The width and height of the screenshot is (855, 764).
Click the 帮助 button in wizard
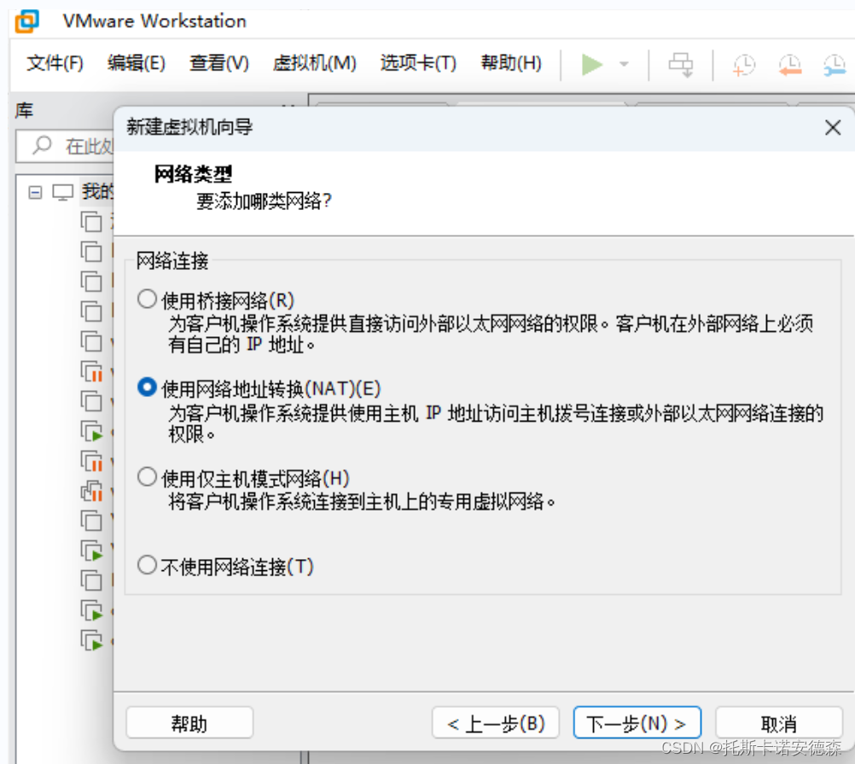tap(189, 723)
